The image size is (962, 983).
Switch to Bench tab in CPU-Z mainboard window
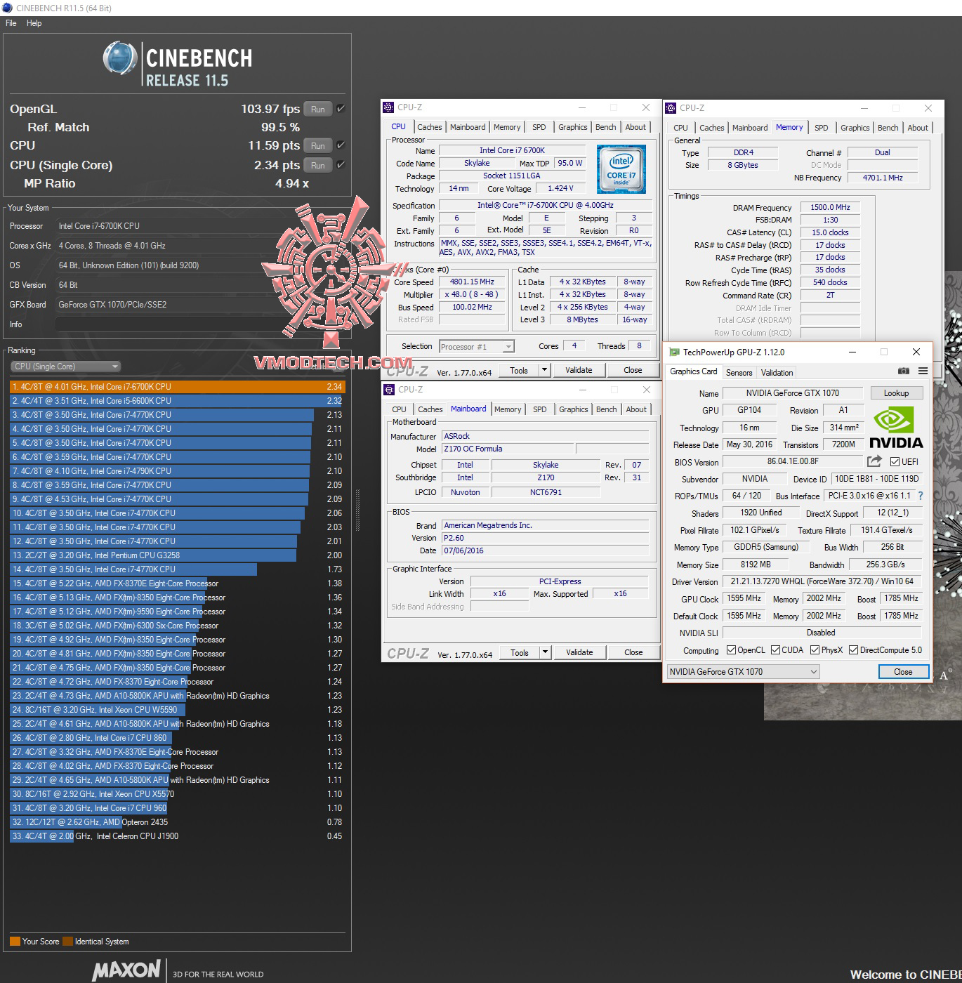[x=607, y=409]
